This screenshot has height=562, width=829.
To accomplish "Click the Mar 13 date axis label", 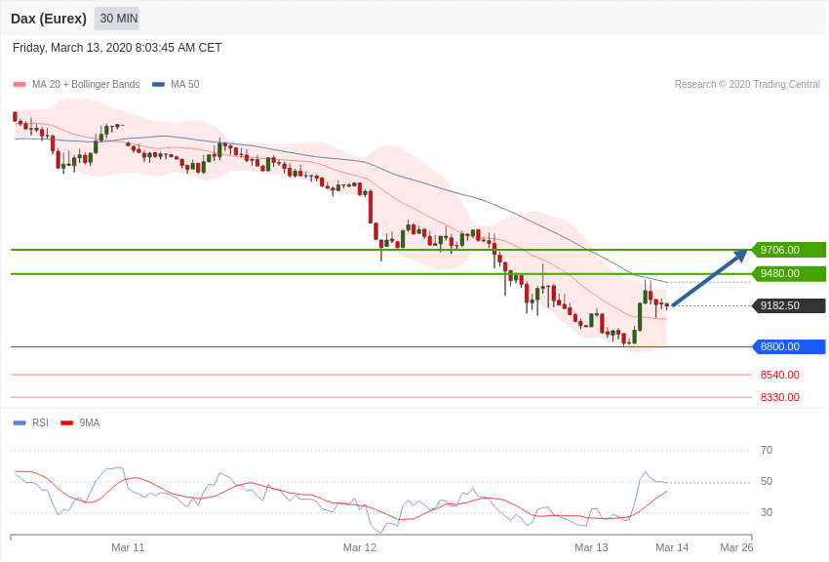I will [x=591, y=547].
